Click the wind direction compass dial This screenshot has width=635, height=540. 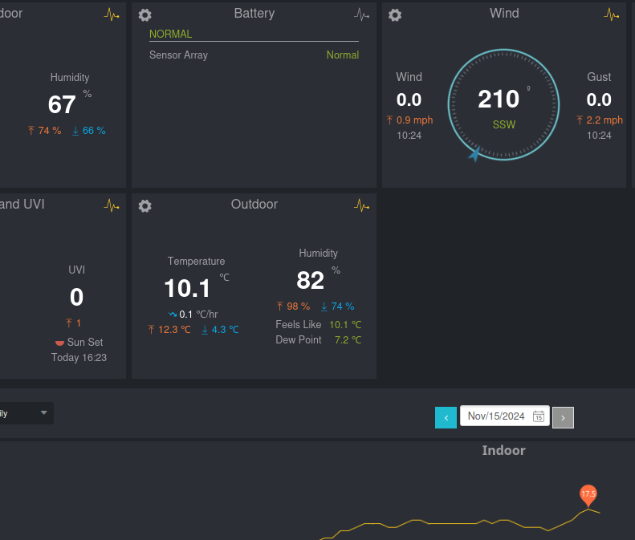(x=503, y=105)
